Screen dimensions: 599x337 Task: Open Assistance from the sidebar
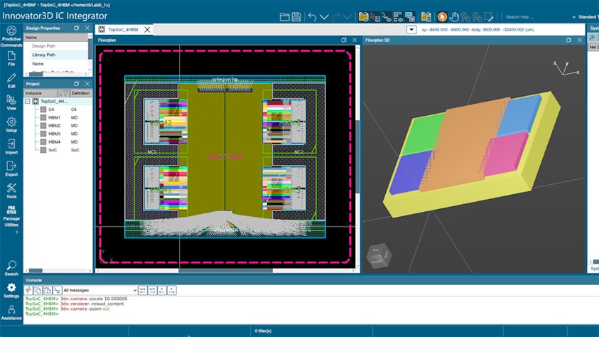(11, 312)
